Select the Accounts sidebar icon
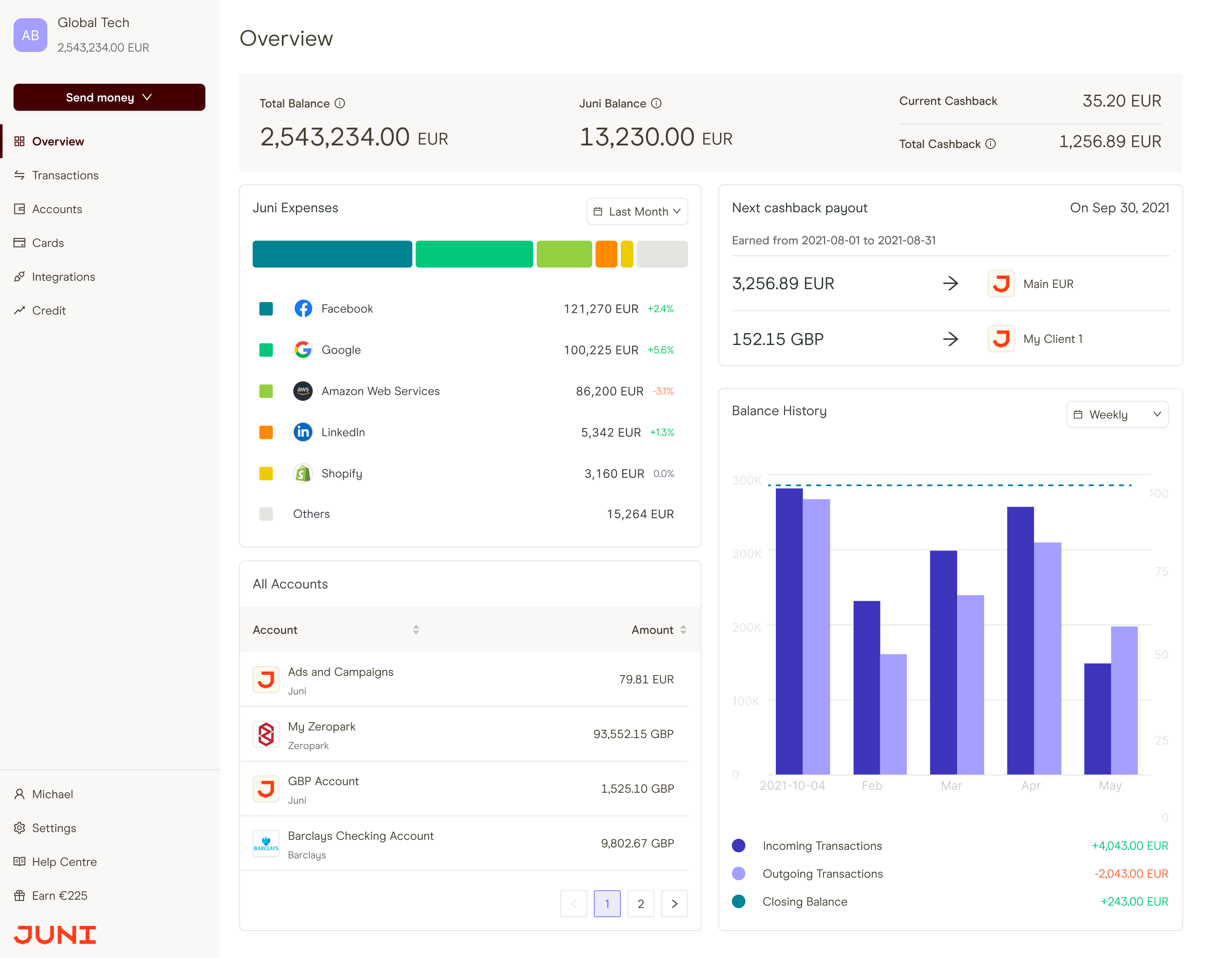Viewport: 1217px width, 958px height. pos(19,209)
